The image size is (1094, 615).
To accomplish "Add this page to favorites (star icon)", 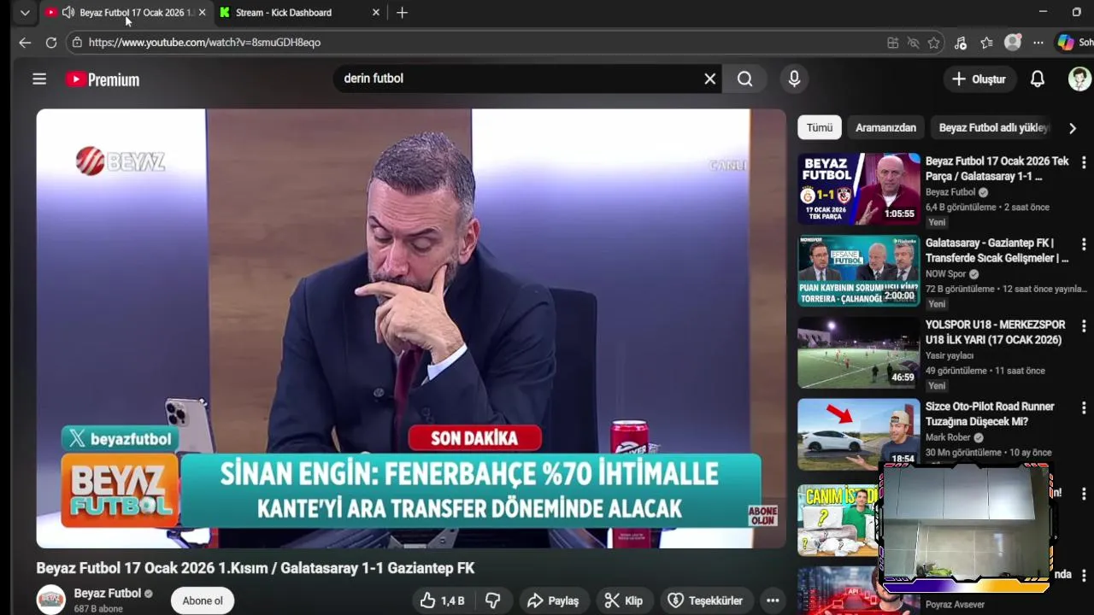I will [x=934, y=42].
